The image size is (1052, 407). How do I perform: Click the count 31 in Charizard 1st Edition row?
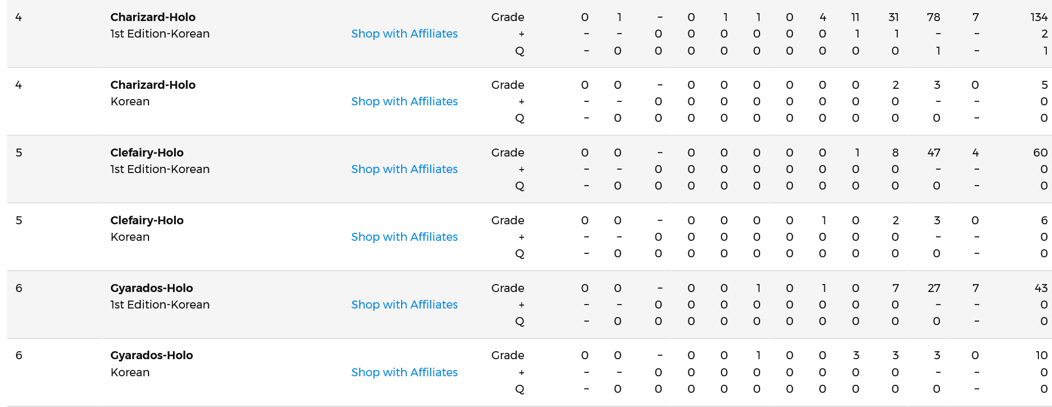(893, 17)
